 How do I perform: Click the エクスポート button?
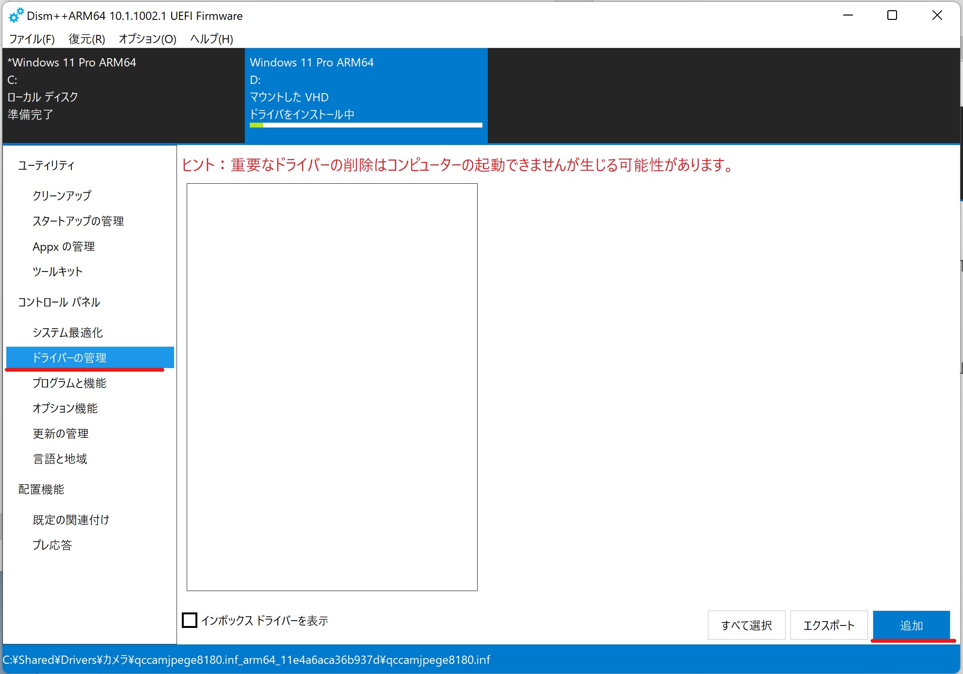coord(829,625)
